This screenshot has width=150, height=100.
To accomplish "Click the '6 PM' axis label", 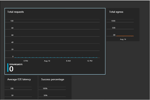I will click(26, 61).
